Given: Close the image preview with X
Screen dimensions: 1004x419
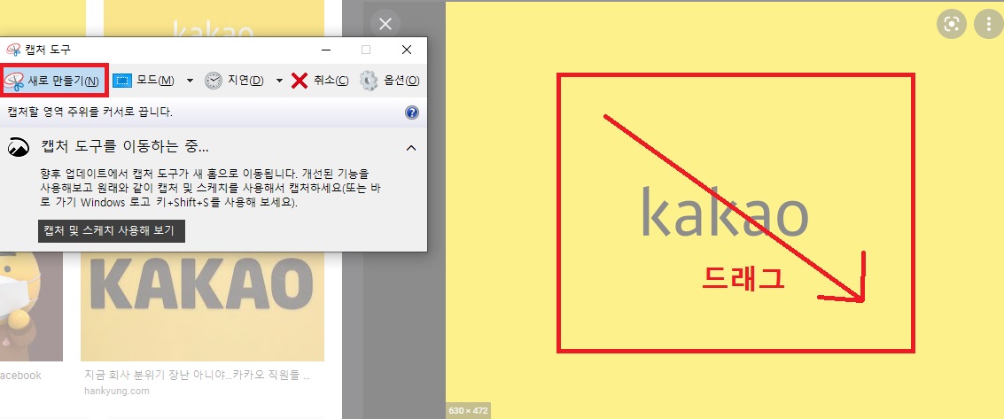Looking at the screenshot, I should click(385, 24).
